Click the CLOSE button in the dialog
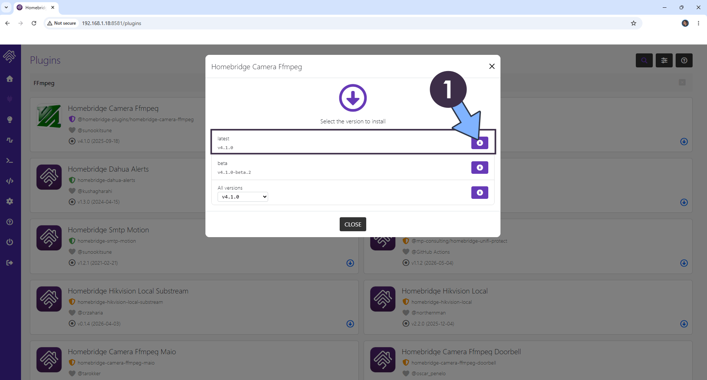 pos(353,224)
